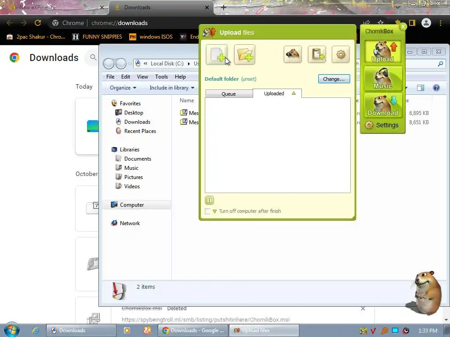
Task: Open Documents library
Action: (x=138, y=159)
